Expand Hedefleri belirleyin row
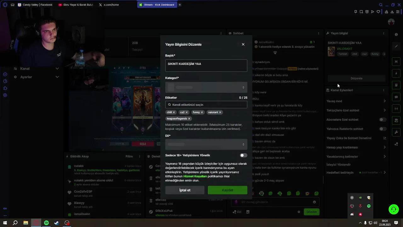Viewport: 403px width, 227px height. click(x=384, y=172)
